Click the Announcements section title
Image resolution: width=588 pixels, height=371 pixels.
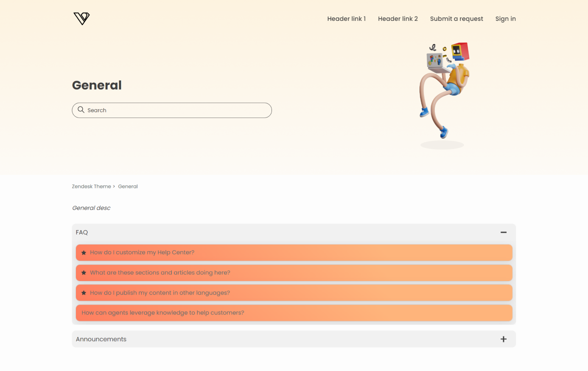click(101, 339)
